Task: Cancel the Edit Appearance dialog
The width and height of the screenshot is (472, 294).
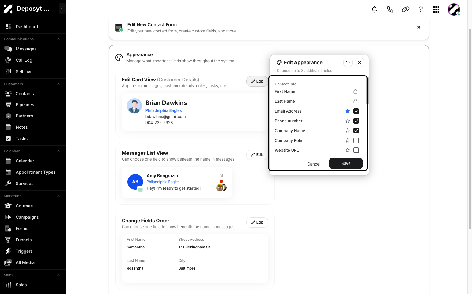Action: coord(314,164)
